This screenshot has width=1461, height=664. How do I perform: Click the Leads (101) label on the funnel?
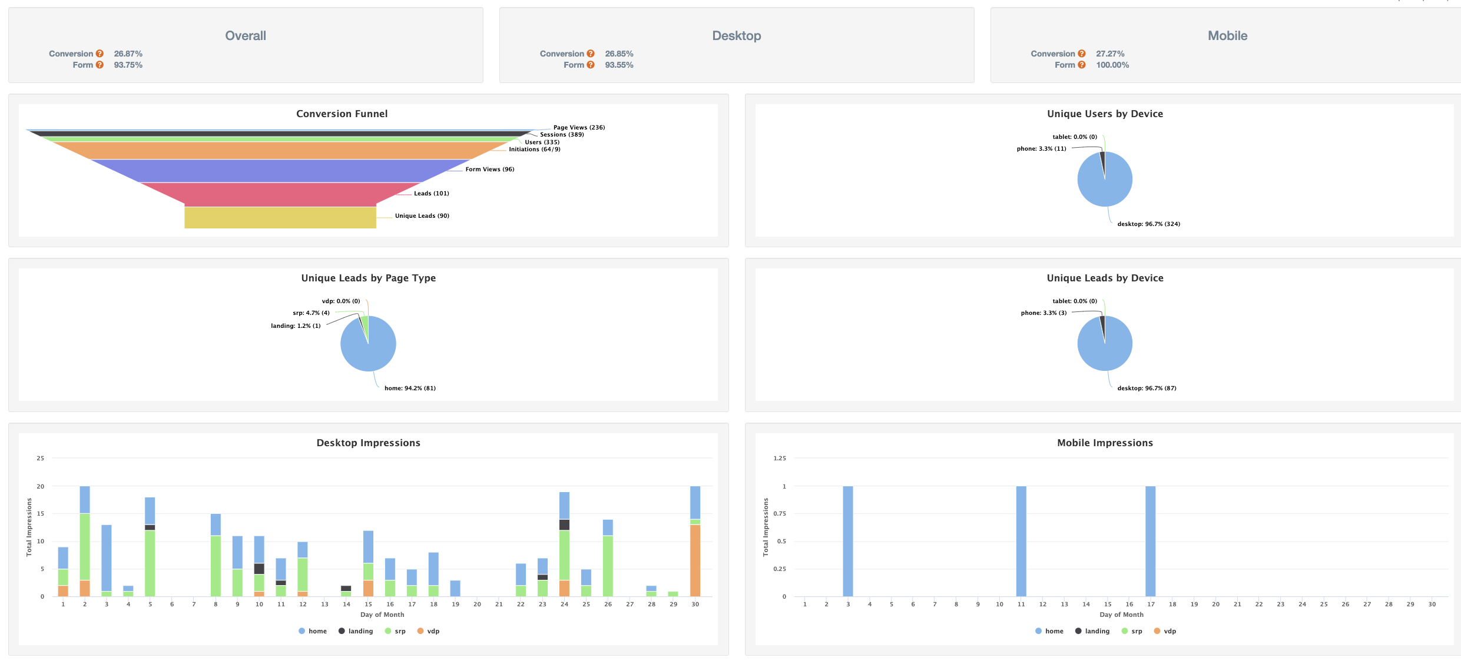[x=431, y=192]
